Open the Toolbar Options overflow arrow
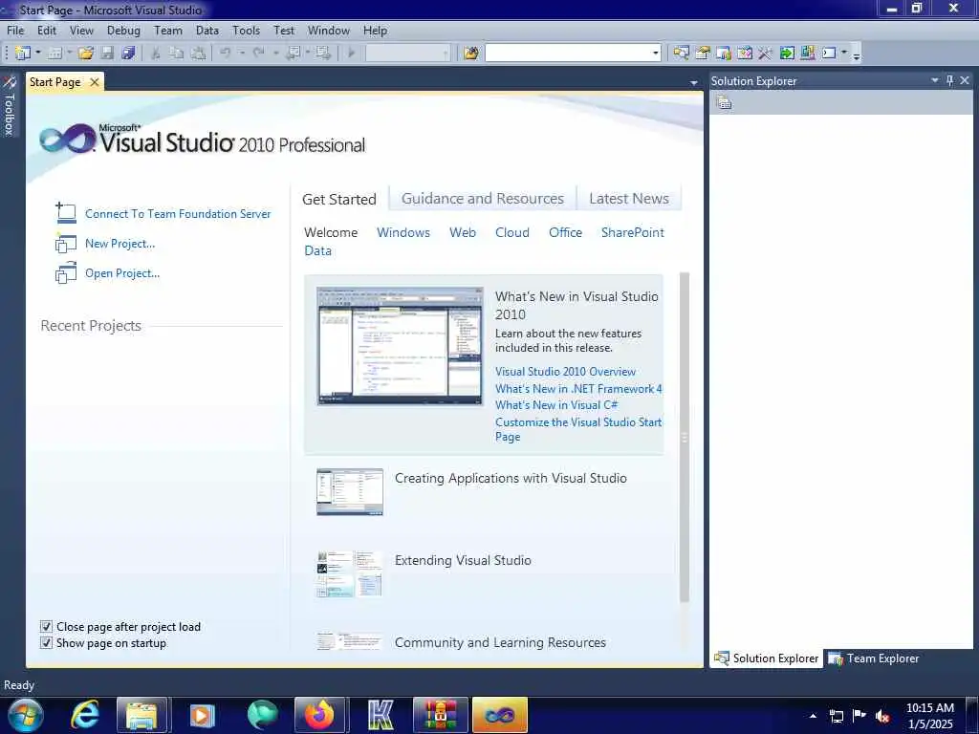The width and height of the screenshot is (979, 734). (x=857, y=54)
